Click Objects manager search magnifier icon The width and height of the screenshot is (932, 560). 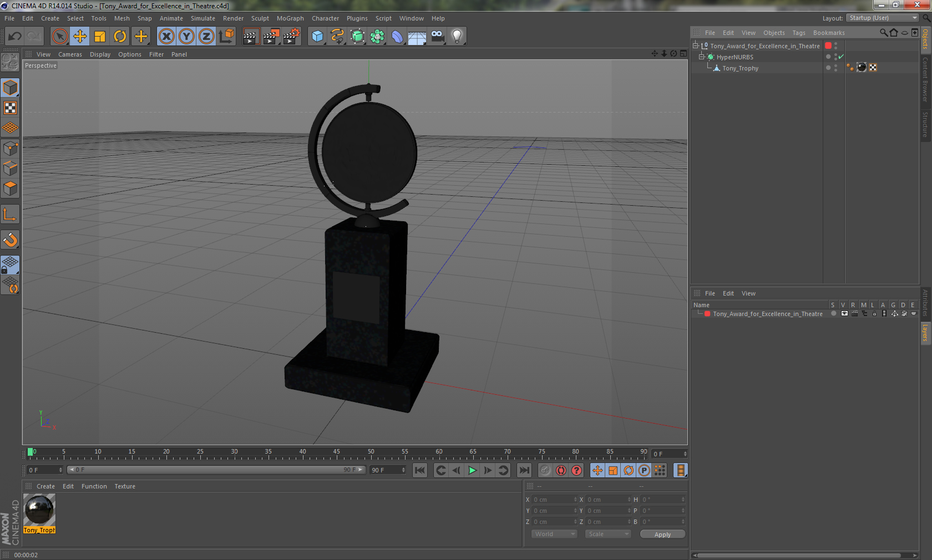click(x=883, y=33)
